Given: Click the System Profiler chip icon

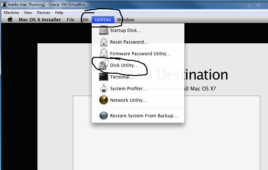Looking at the screenshot, I should [104, 88].
